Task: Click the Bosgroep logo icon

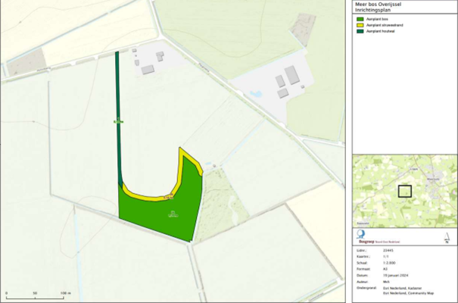Action: [x=361, y=234]
